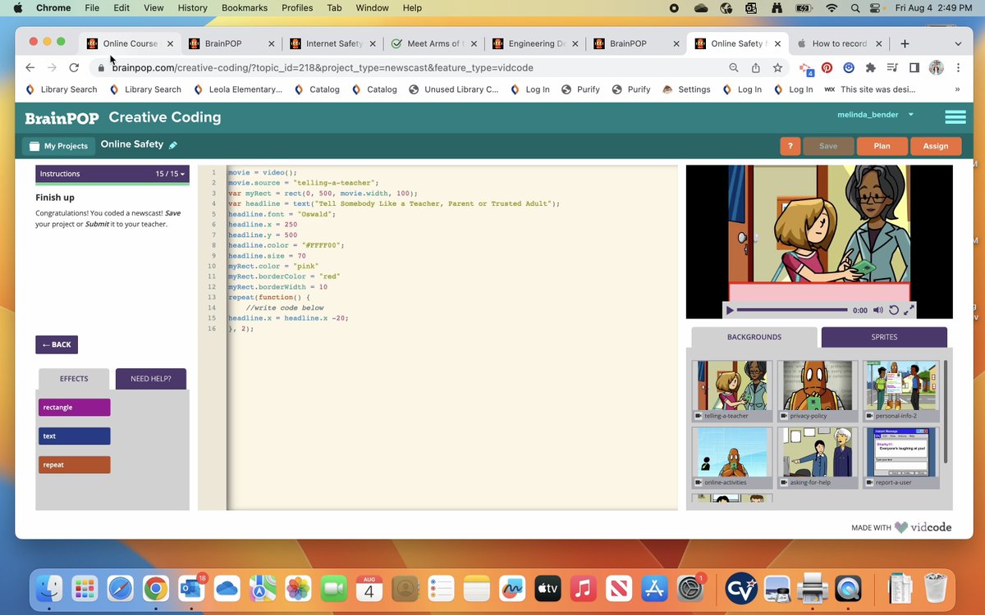Open the Settings bookmark
The height and width of the screenshot is (615, 985).
[686, 89]
